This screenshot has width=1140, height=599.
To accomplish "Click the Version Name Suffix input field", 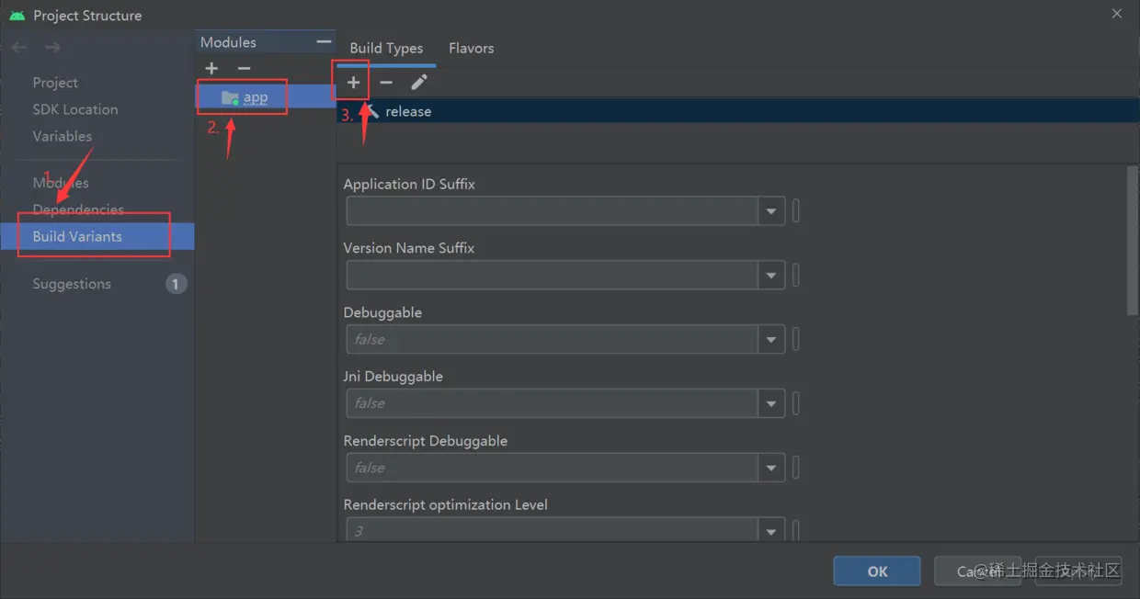I will tap(553, 275).
